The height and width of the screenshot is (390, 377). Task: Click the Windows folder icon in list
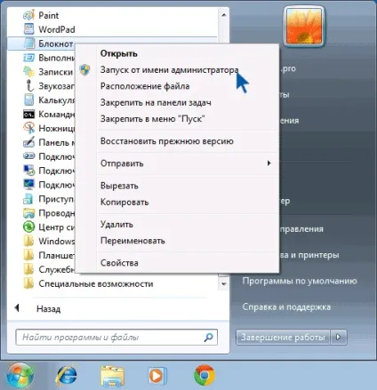28,241
